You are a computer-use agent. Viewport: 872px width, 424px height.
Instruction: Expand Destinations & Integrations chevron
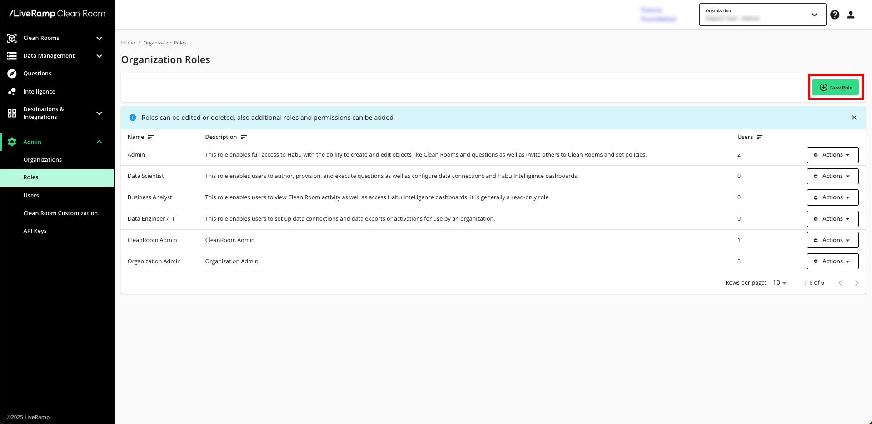click(x=99, y=113)
